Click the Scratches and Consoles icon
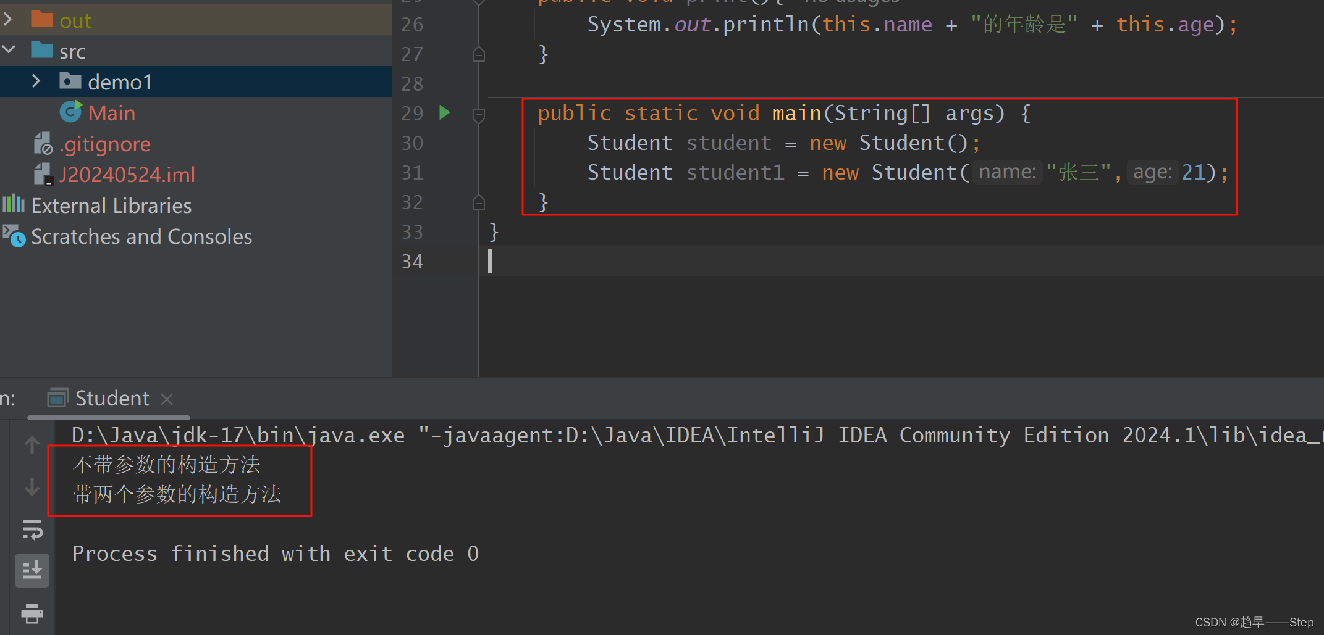The height and width of the screenshot is (635, 1324). tap(14, 236)
